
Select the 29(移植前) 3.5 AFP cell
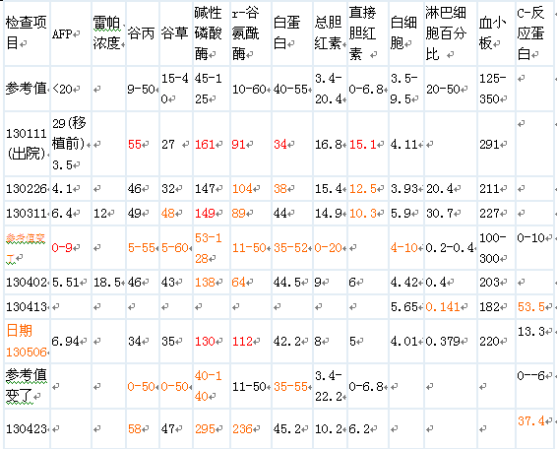pos(71,144)
